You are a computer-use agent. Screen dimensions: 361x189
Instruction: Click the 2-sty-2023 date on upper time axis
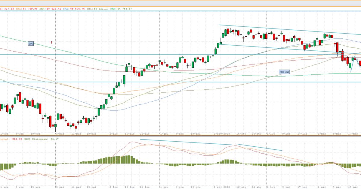click(221, 134)
